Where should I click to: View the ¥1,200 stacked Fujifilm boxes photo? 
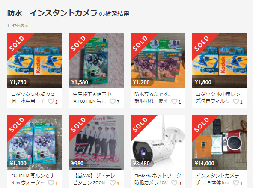pos(158,61)
